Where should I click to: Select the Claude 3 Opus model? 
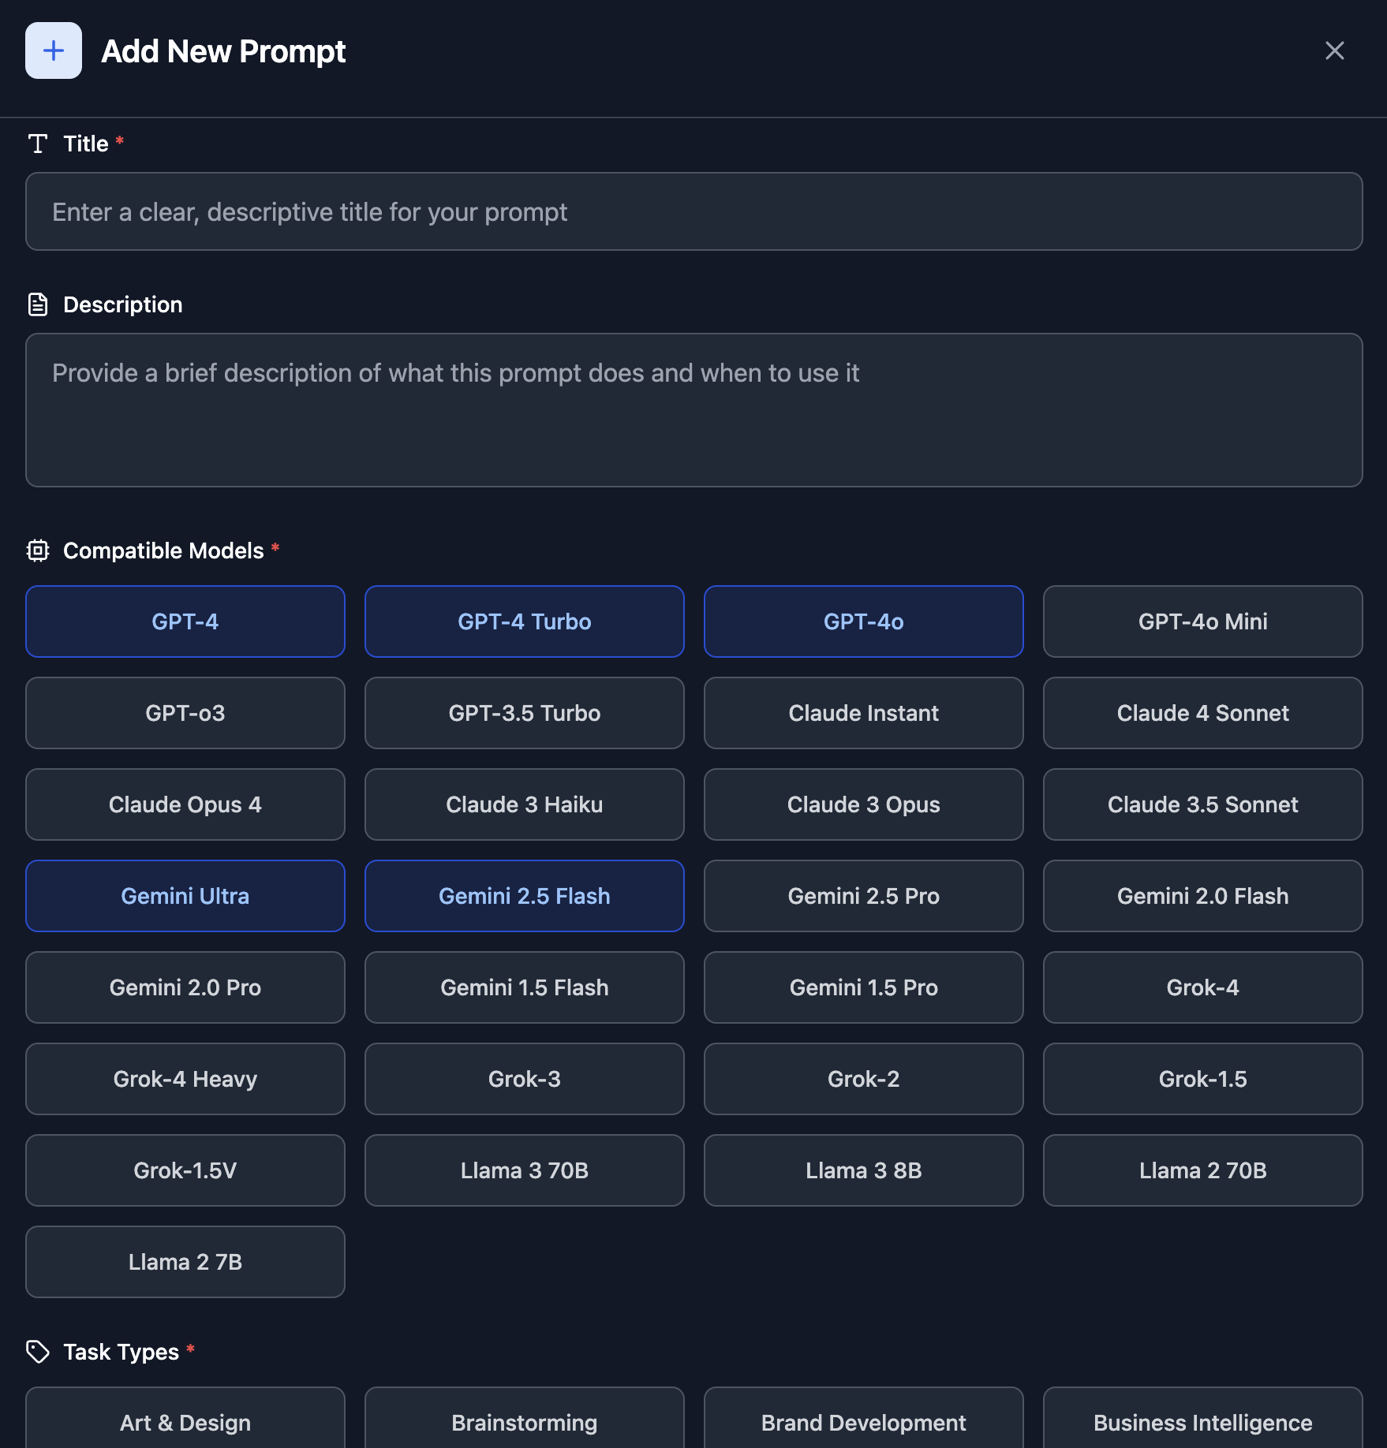click(864, 804)
